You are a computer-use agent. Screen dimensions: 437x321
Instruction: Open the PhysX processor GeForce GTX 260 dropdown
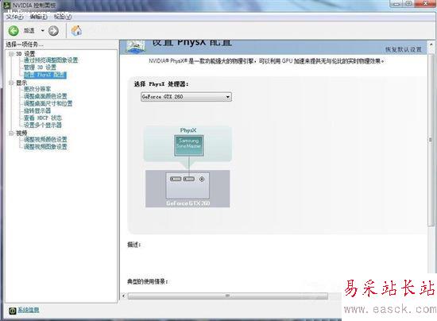pos(186,97)
